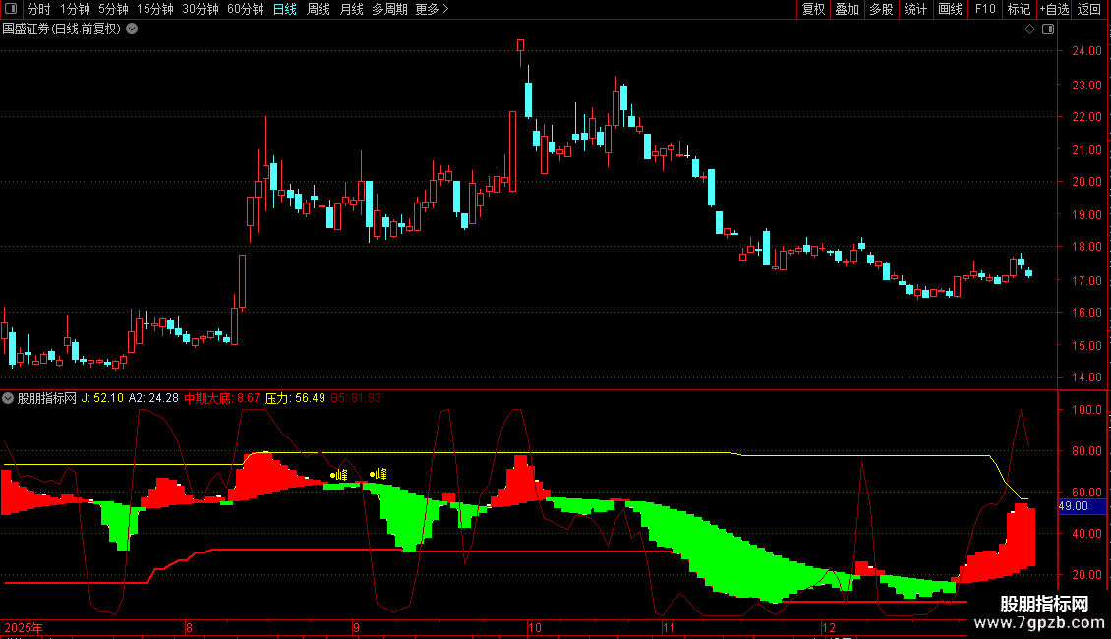Click the second 峰 peak marker
Image resolution: width=1111 pixels, height=639 pixels.
tap(380, 474)
